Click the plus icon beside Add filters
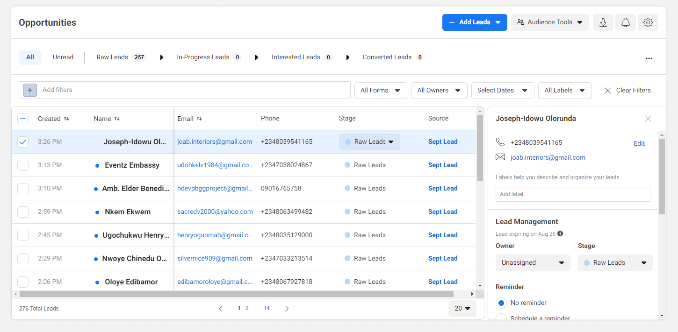 point(30,90)
